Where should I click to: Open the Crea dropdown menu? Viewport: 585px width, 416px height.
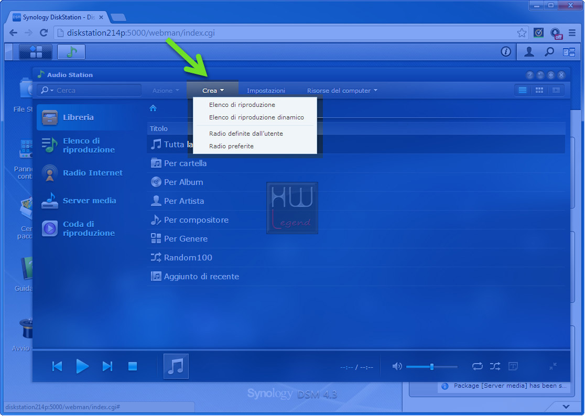213,91
